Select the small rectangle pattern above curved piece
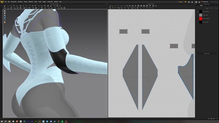219x123 pixels. pos(174,46)
